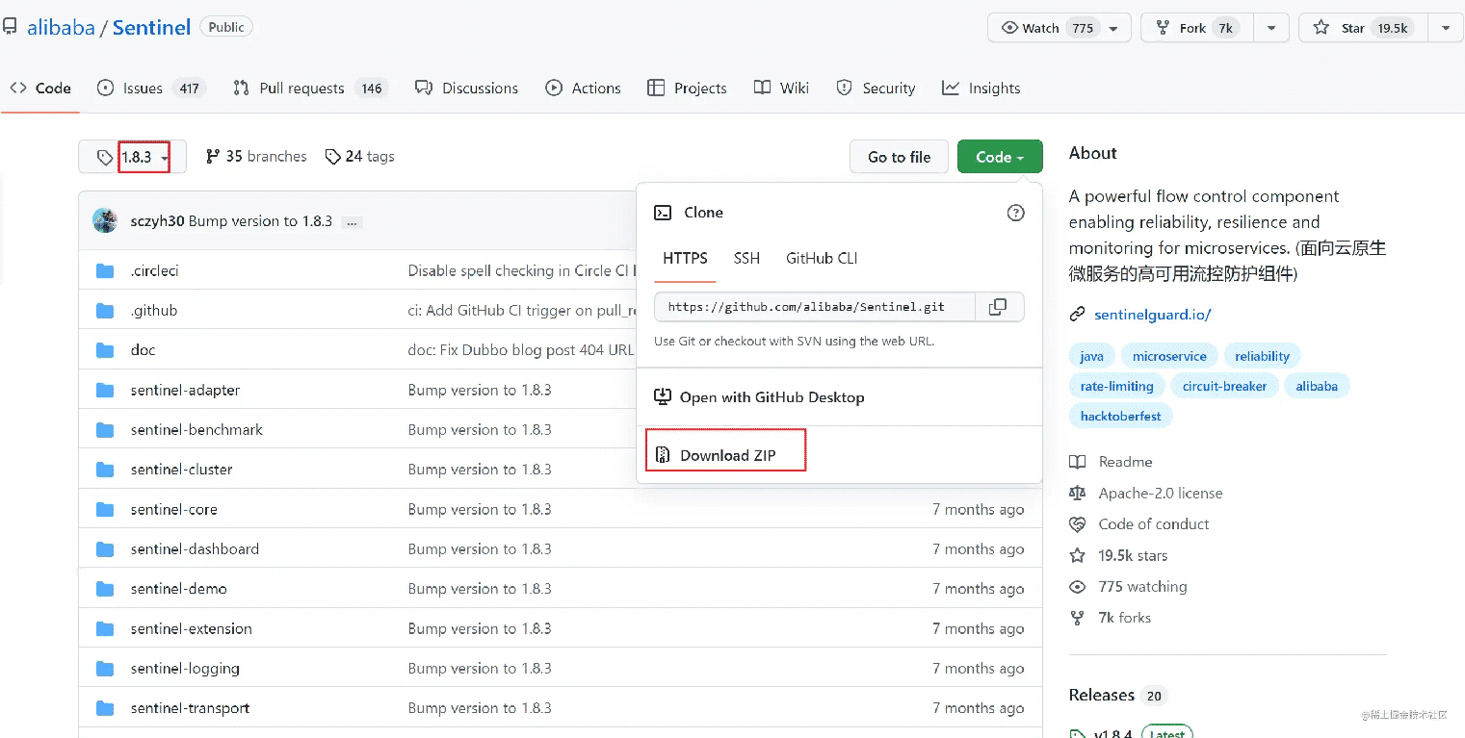The width and height of the screenshot is (1465, 738).
Task: Click the sczyh30 avatar image
Action: (x=105, y=220)
